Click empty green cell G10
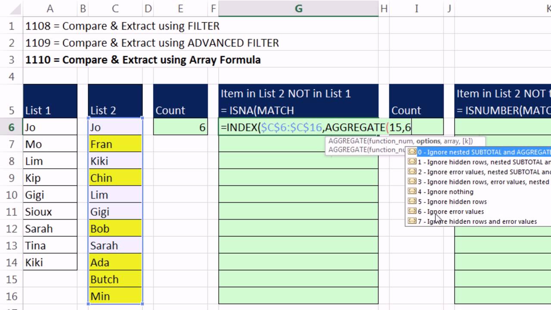Image resolution: width=551 pixels, height=310 pixels. [298, 195]
